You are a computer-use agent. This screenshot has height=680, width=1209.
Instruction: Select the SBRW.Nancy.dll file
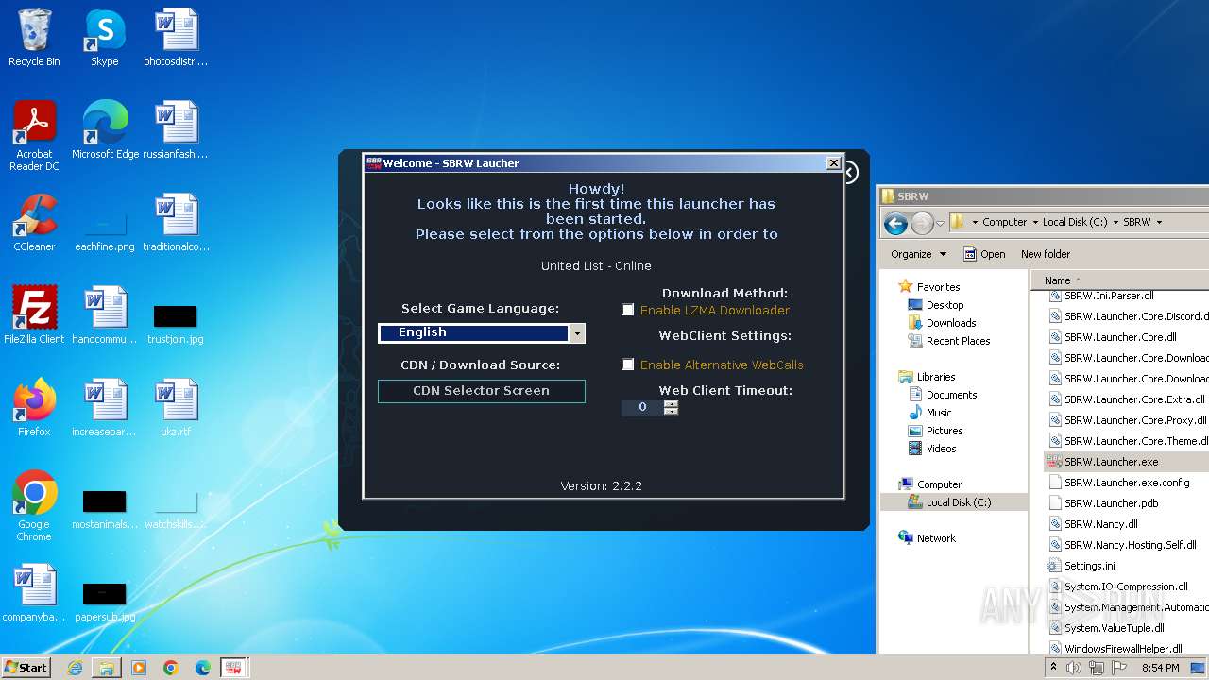click(1100, 524)
